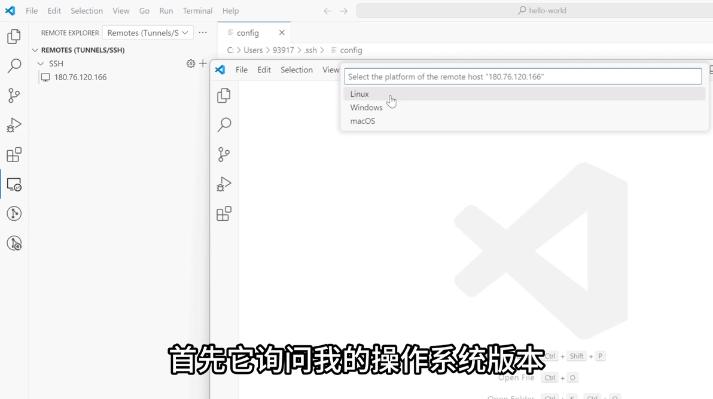Screen dimensions: 713x399
Task: Open the Remotes (Tunnels/SSH) dropdown
Action: click(148, 33)
